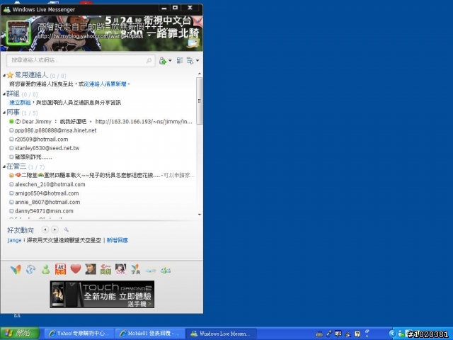Image resolution: width=453 pixels, height=340 pixels.
Task: Click the offline status icon beside r20509@hotmail.com
Action: (x=11, y=140)
